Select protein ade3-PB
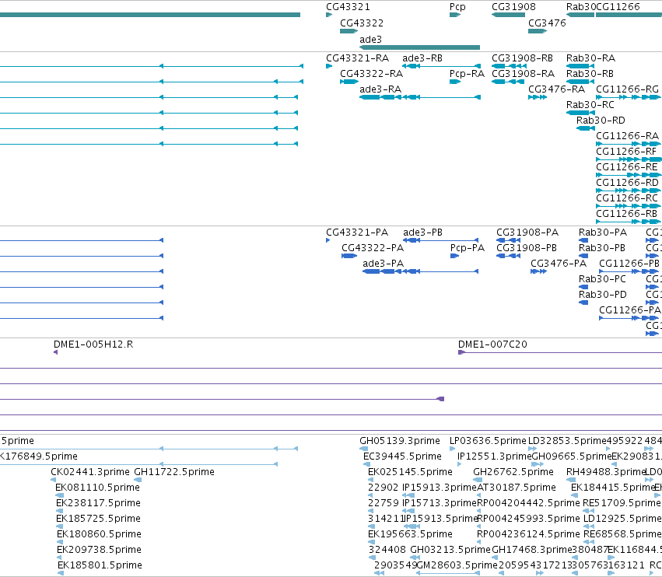Viewport: 662px width, 577px height. pyautogui.click(x=422, y=233)
